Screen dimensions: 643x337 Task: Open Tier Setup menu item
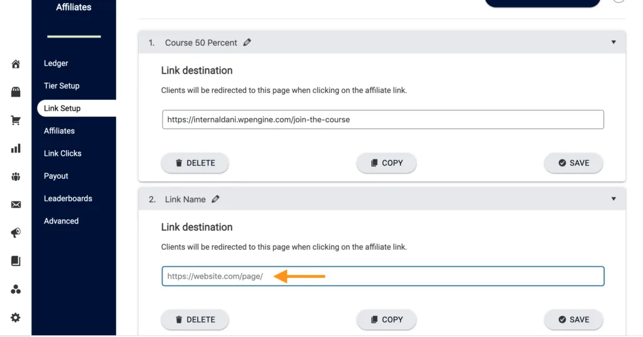click(62, 86)
